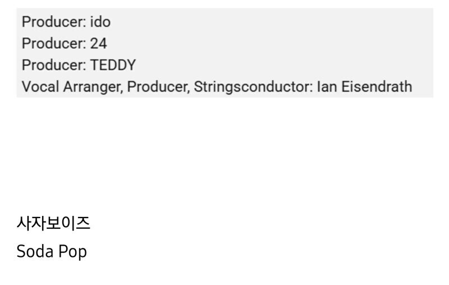Select the "Vocal Arranger" role text
The height and width of the screenshot is (285, 449).
coord(72,87)
